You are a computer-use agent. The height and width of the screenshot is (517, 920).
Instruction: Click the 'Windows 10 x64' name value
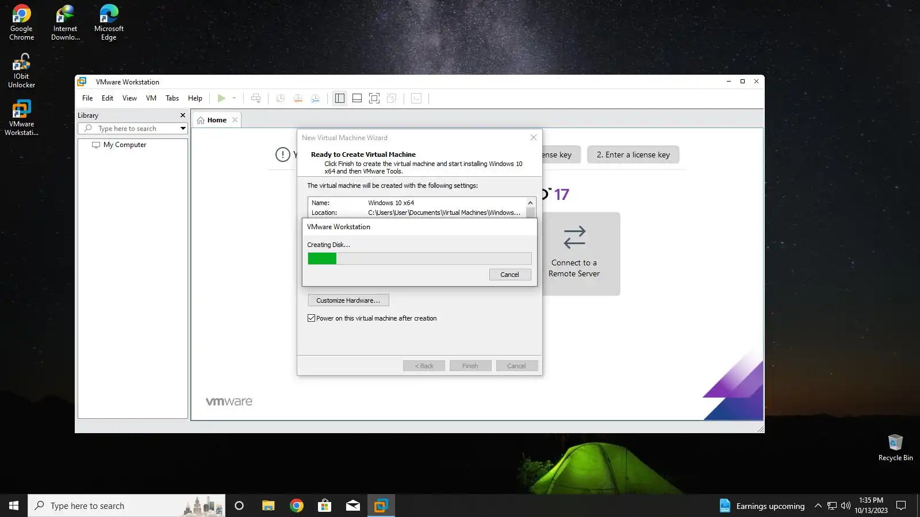(x=391, y=203)
